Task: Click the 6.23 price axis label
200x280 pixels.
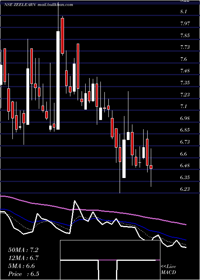Action: point(185,189)
